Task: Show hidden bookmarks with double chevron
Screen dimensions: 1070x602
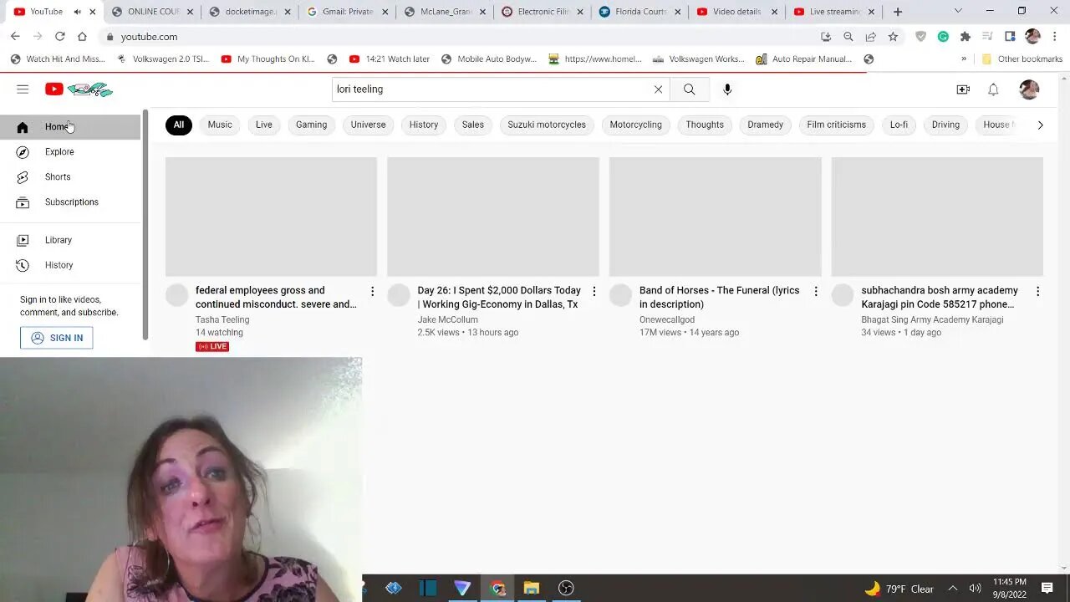Action: pos(964,59)
